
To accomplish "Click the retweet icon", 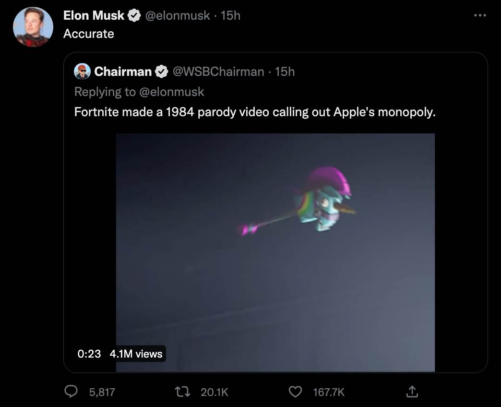I will tap(182, 392).
